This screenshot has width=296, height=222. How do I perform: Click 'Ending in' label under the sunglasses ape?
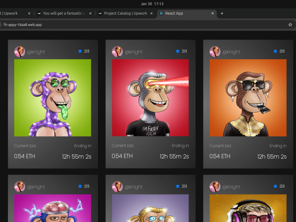(x=278, y=146)
